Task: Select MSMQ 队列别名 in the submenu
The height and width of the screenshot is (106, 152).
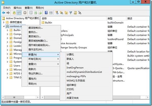Action: (x=86, y=81)
